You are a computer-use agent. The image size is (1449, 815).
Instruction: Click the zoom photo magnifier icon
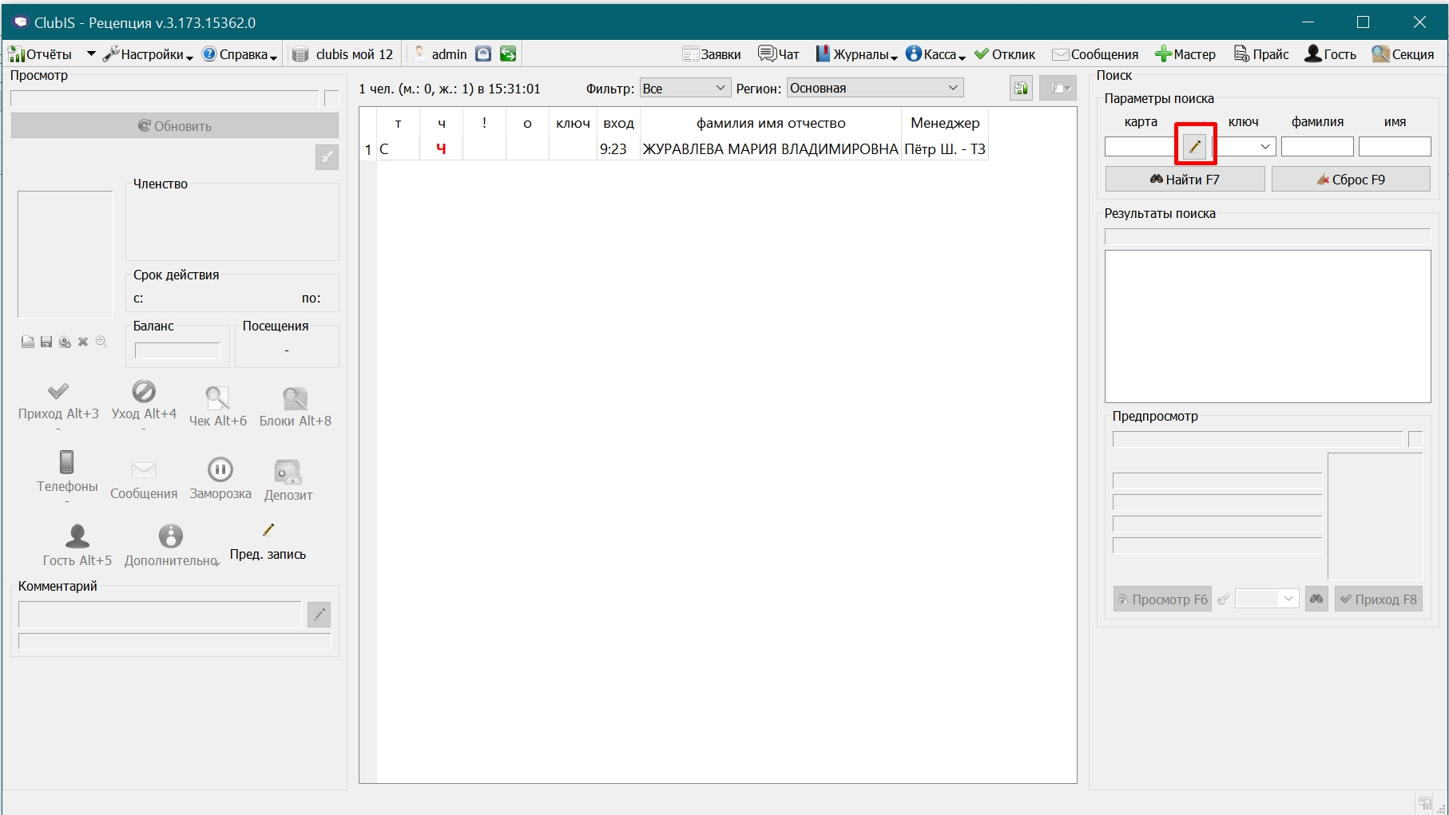coord(101,342)
